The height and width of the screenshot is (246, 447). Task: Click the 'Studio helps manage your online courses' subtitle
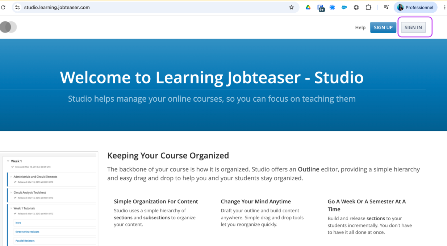click(x=212, y=99)
